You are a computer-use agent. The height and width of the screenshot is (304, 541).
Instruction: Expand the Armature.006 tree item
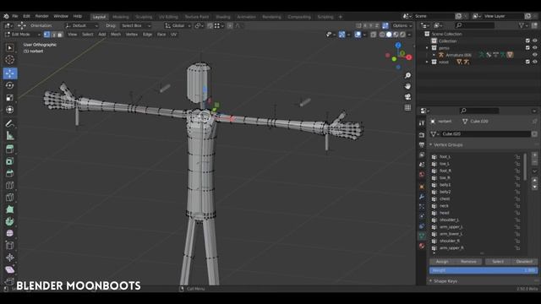[434, 55]
